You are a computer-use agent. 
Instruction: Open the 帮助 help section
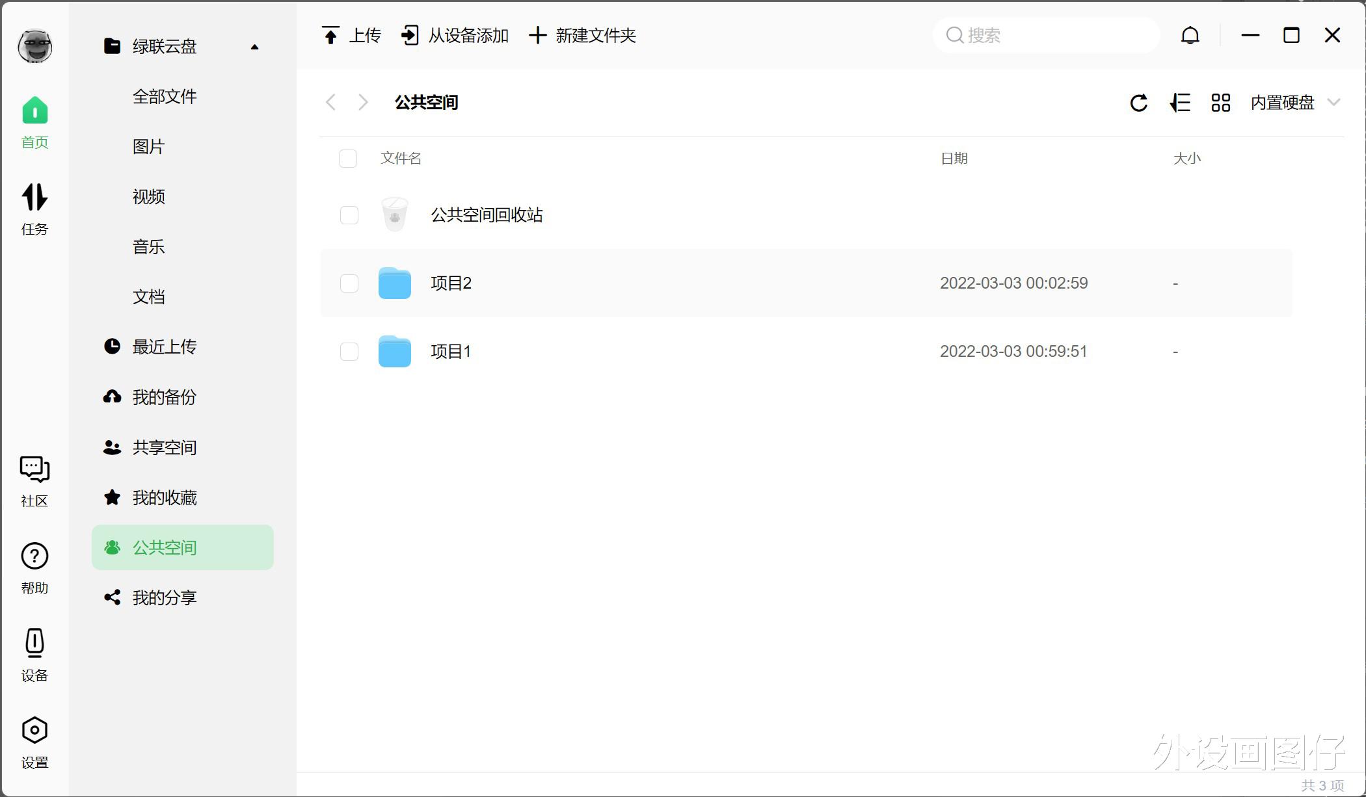tap(33, 566)
